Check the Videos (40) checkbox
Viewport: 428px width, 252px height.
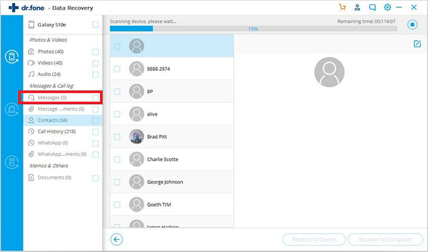tap(95, 64)
